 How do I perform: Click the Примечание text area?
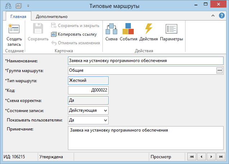146,138
